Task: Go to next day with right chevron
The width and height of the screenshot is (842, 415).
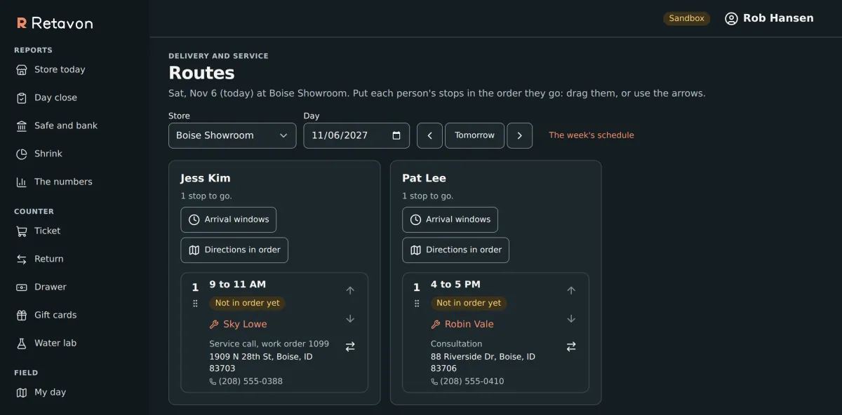Action: (x=519, y=135)
